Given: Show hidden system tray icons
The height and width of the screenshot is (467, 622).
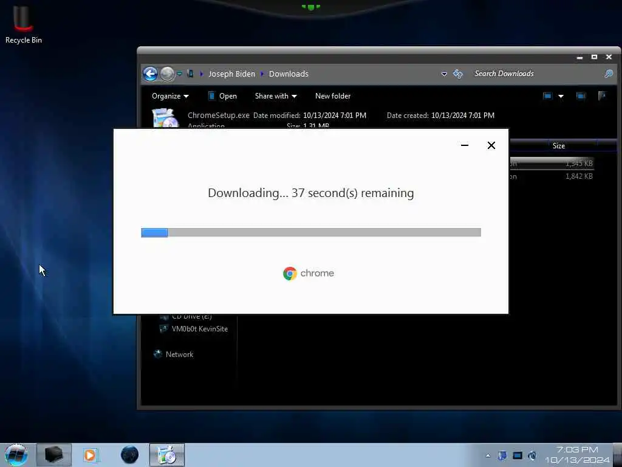Looking at the screenshot, I should pyautogui.click(x=488, y=455).
